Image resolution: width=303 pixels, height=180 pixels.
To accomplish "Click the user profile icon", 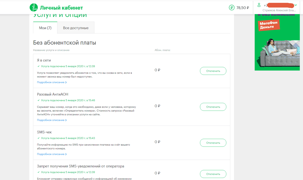I will pyautogui.click(x=259, y=5).
